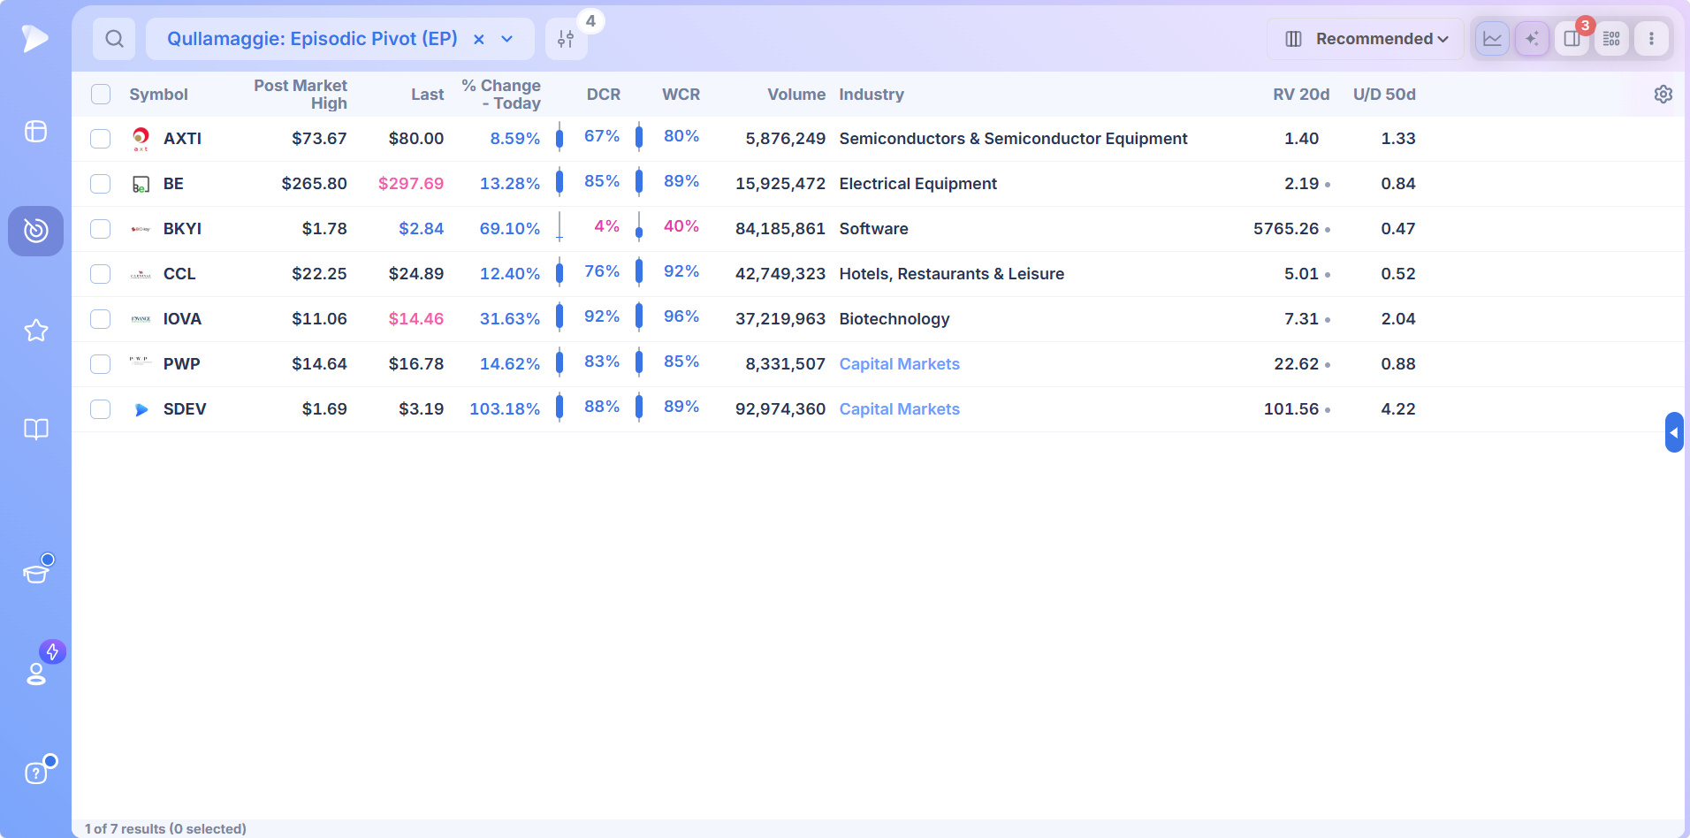Check the PWP row checkbox
Viewport: 1690px width, 838px height.
pos(101,364)
